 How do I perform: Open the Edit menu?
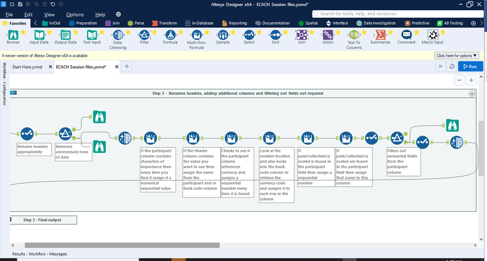pyautogui.click(x=28, y=15)
